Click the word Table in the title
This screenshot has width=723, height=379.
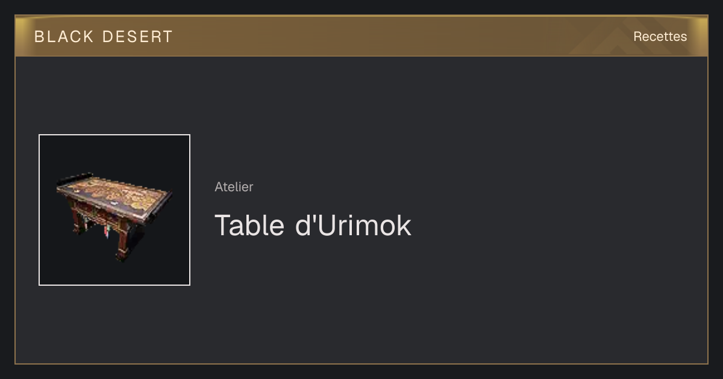tap(249, 226)
